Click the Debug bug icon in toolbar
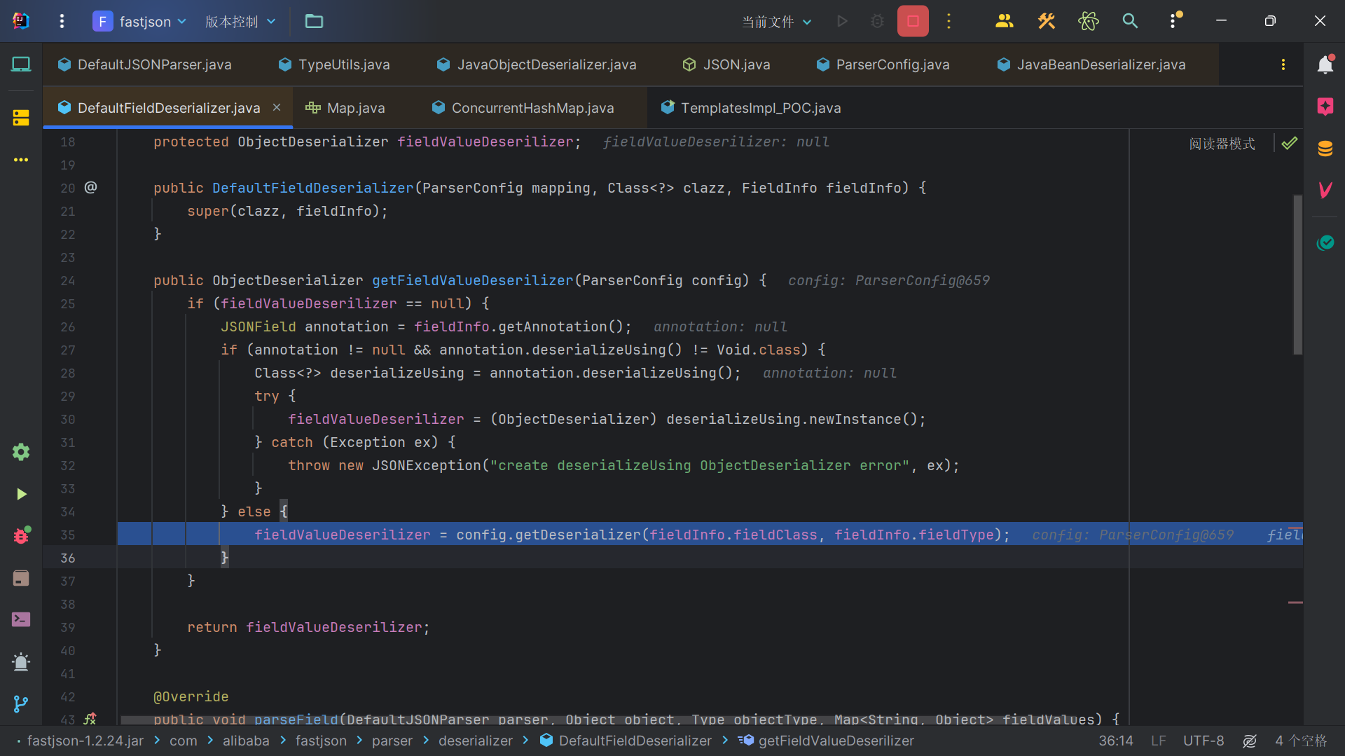Image resolution: width=1345 pixels, height=756 pixels. click(x=877, y=21)
